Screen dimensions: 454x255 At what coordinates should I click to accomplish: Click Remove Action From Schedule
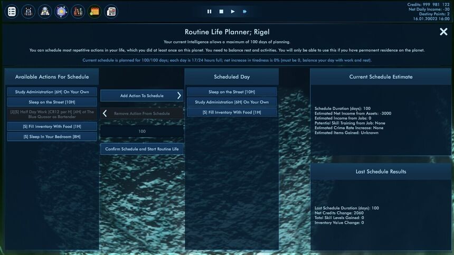click(142, 114)
